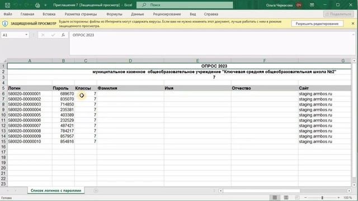Select column A header

coord(30,61)
